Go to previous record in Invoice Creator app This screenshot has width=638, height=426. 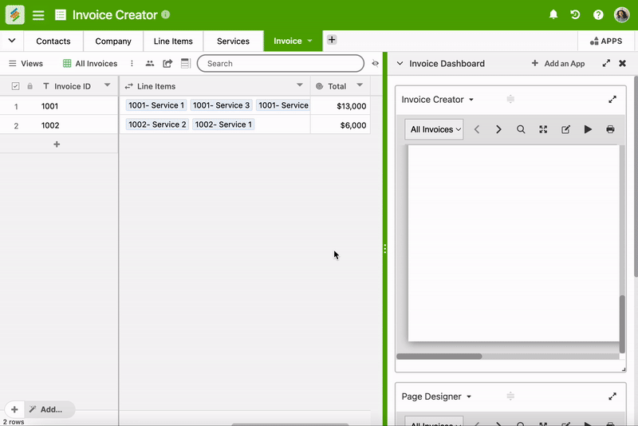(477, 129)
